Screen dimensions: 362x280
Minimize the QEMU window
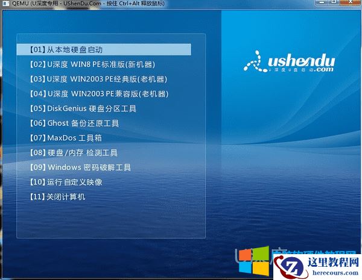(323, 2)
